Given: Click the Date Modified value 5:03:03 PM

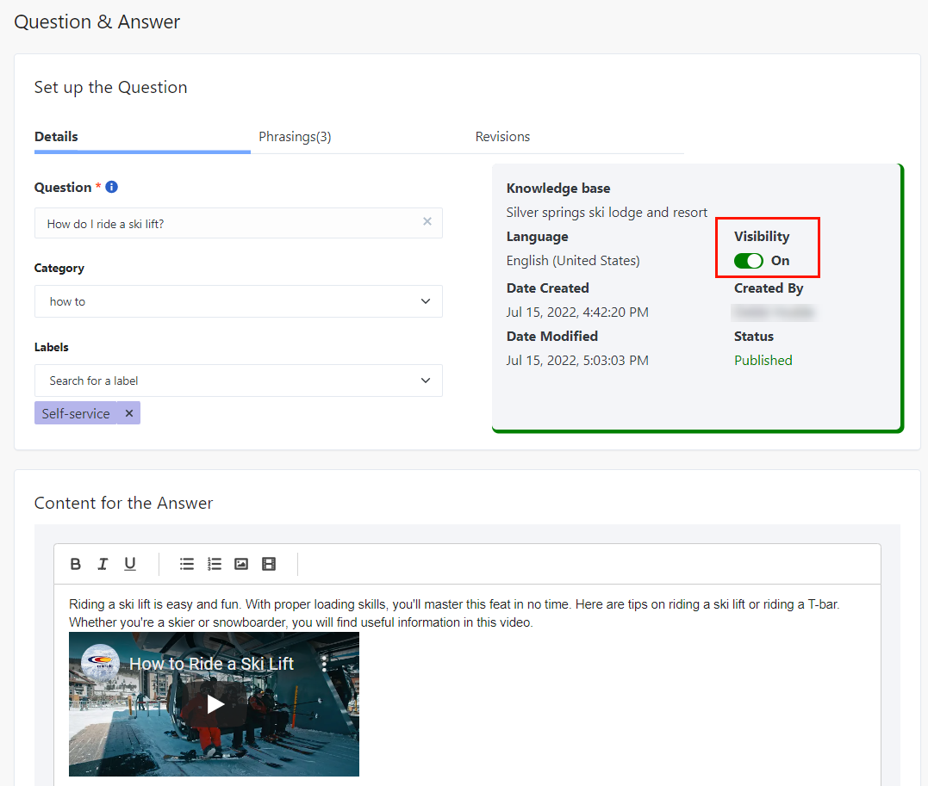Looking at the screenshot, I should pos(577,360).
